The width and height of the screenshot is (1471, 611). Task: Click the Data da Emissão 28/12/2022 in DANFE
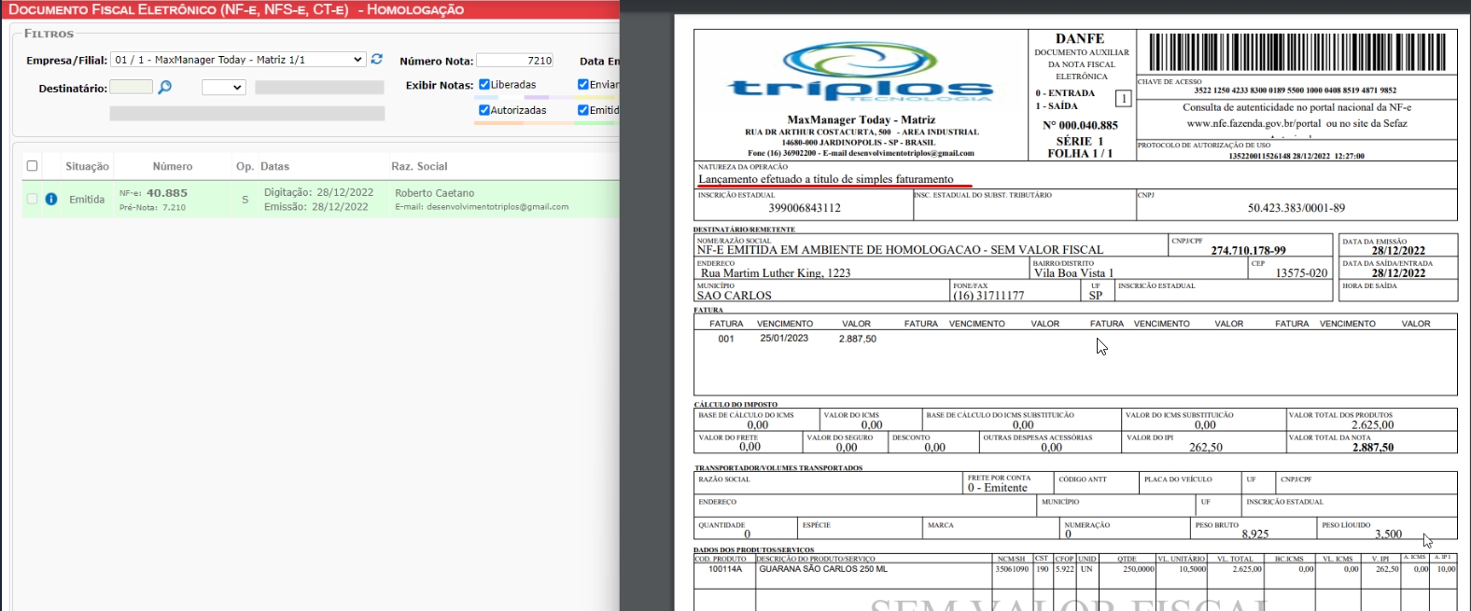tap(1398, 251)
